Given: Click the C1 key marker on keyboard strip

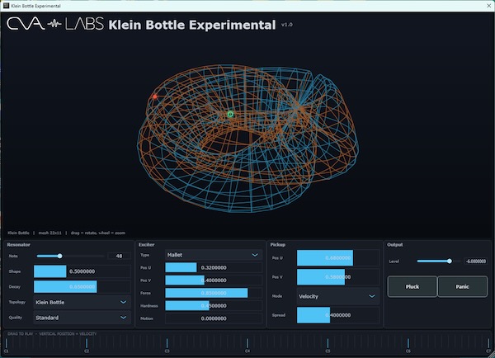Looking at the screenshot, I should pyautogui.click(x=7, y=345).
